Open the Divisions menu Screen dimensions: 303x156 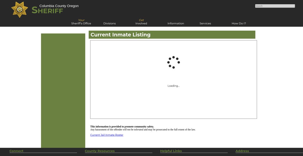click(109, 23)
